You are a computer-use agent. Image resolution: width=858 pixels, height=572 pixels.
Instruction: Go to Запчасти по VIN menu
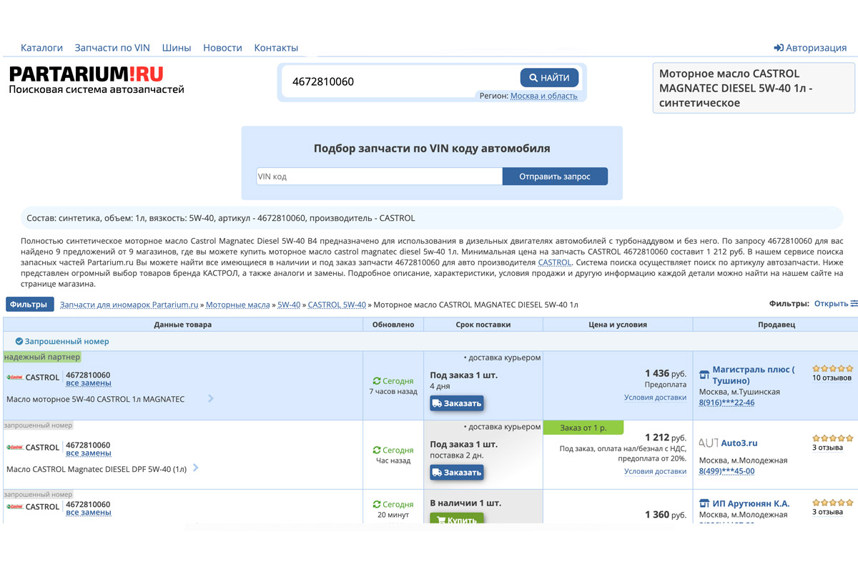tap(112, 48)
